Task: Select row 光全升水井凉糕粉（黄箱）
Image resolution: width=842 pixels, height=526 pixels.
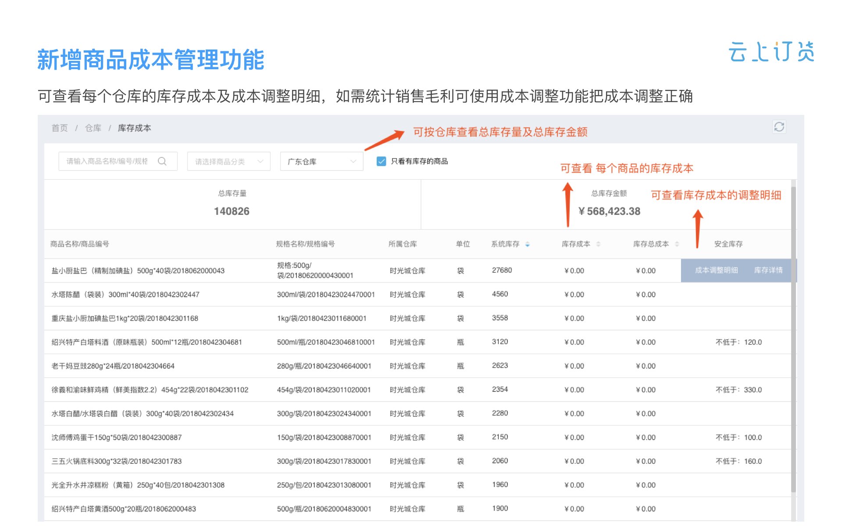Action: point(417,485)
